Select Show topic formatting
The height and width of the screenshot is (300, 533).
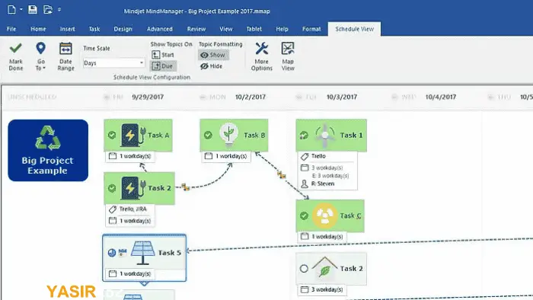213,55
